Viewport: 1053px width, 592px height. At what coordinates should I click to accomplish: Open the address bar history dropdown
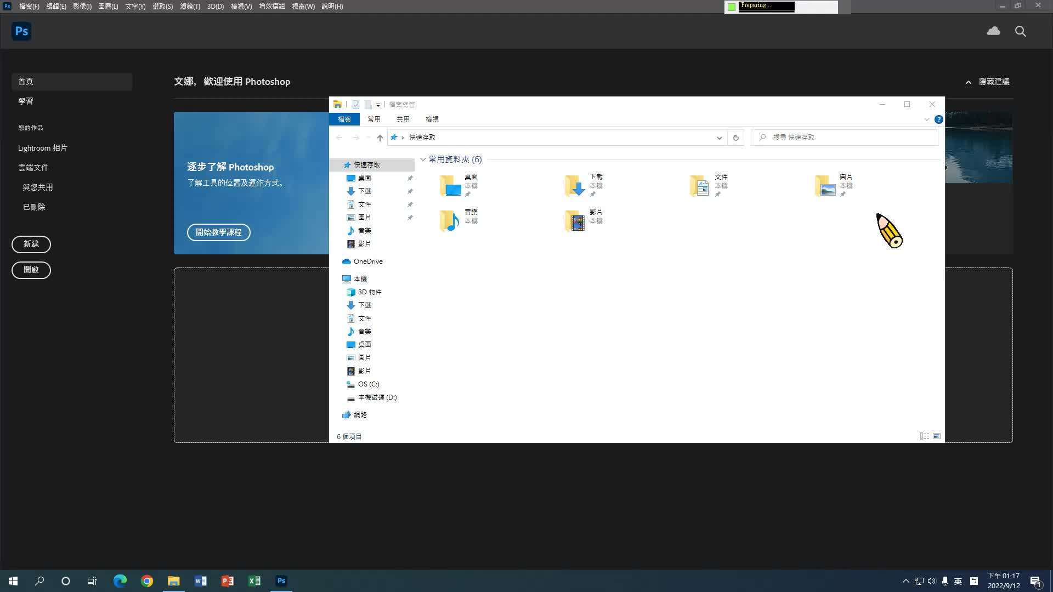click(719, 138)
